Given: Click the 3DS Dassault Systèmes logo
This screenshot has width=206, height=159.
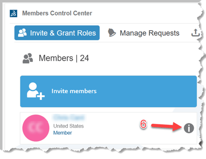Looking at the screenshot, I should tap(13, 13).
